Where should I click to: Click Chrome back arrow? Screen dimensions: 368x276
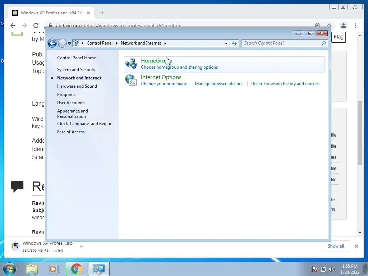tap(13, 26)
